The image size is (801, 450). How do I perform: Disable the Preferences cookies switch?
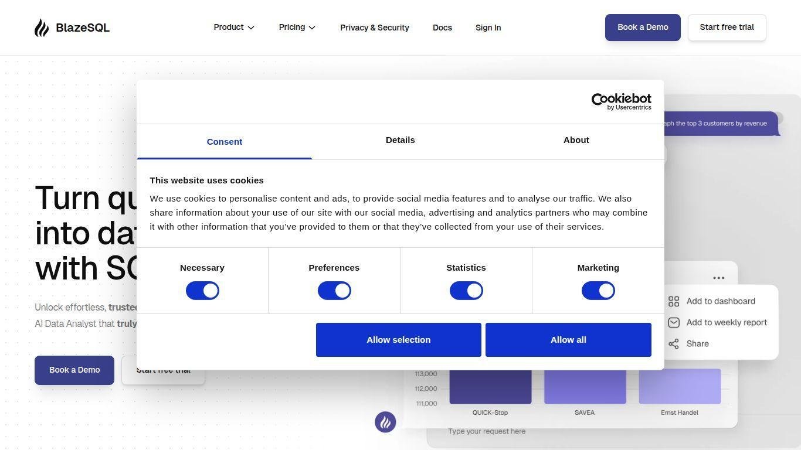point(334,291)
